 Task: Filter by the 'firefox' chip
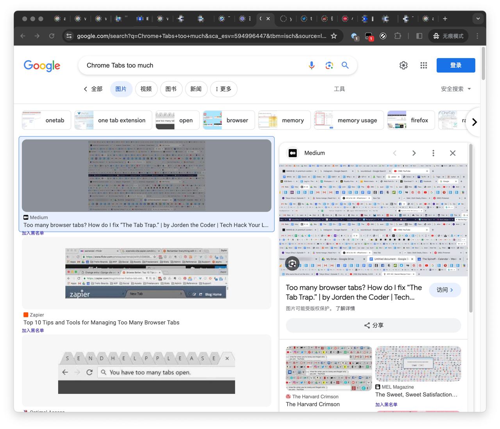click(411, 120)
